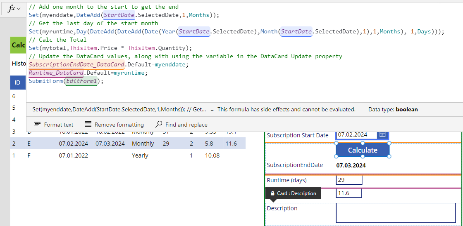This screenshot has width=463, height=226.
Task: Click the Subscription Start Date input field
Action: point(356,134)
